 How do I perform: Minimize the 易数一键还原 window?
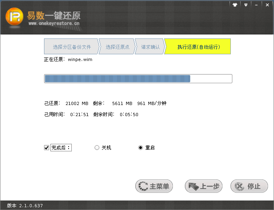tap(257, 5)
